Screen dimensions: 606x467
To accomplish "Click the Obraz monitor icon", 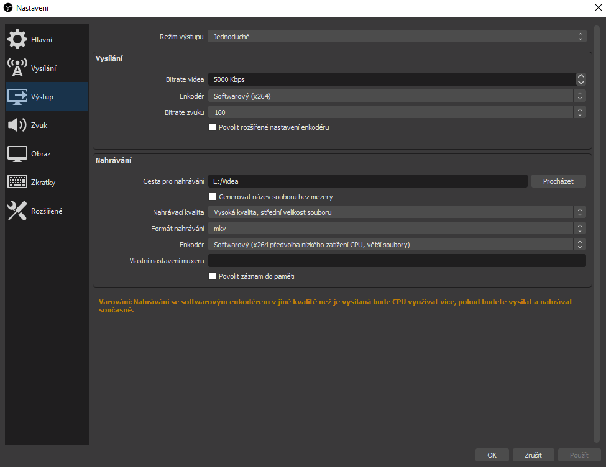I will tap(17, 154).
